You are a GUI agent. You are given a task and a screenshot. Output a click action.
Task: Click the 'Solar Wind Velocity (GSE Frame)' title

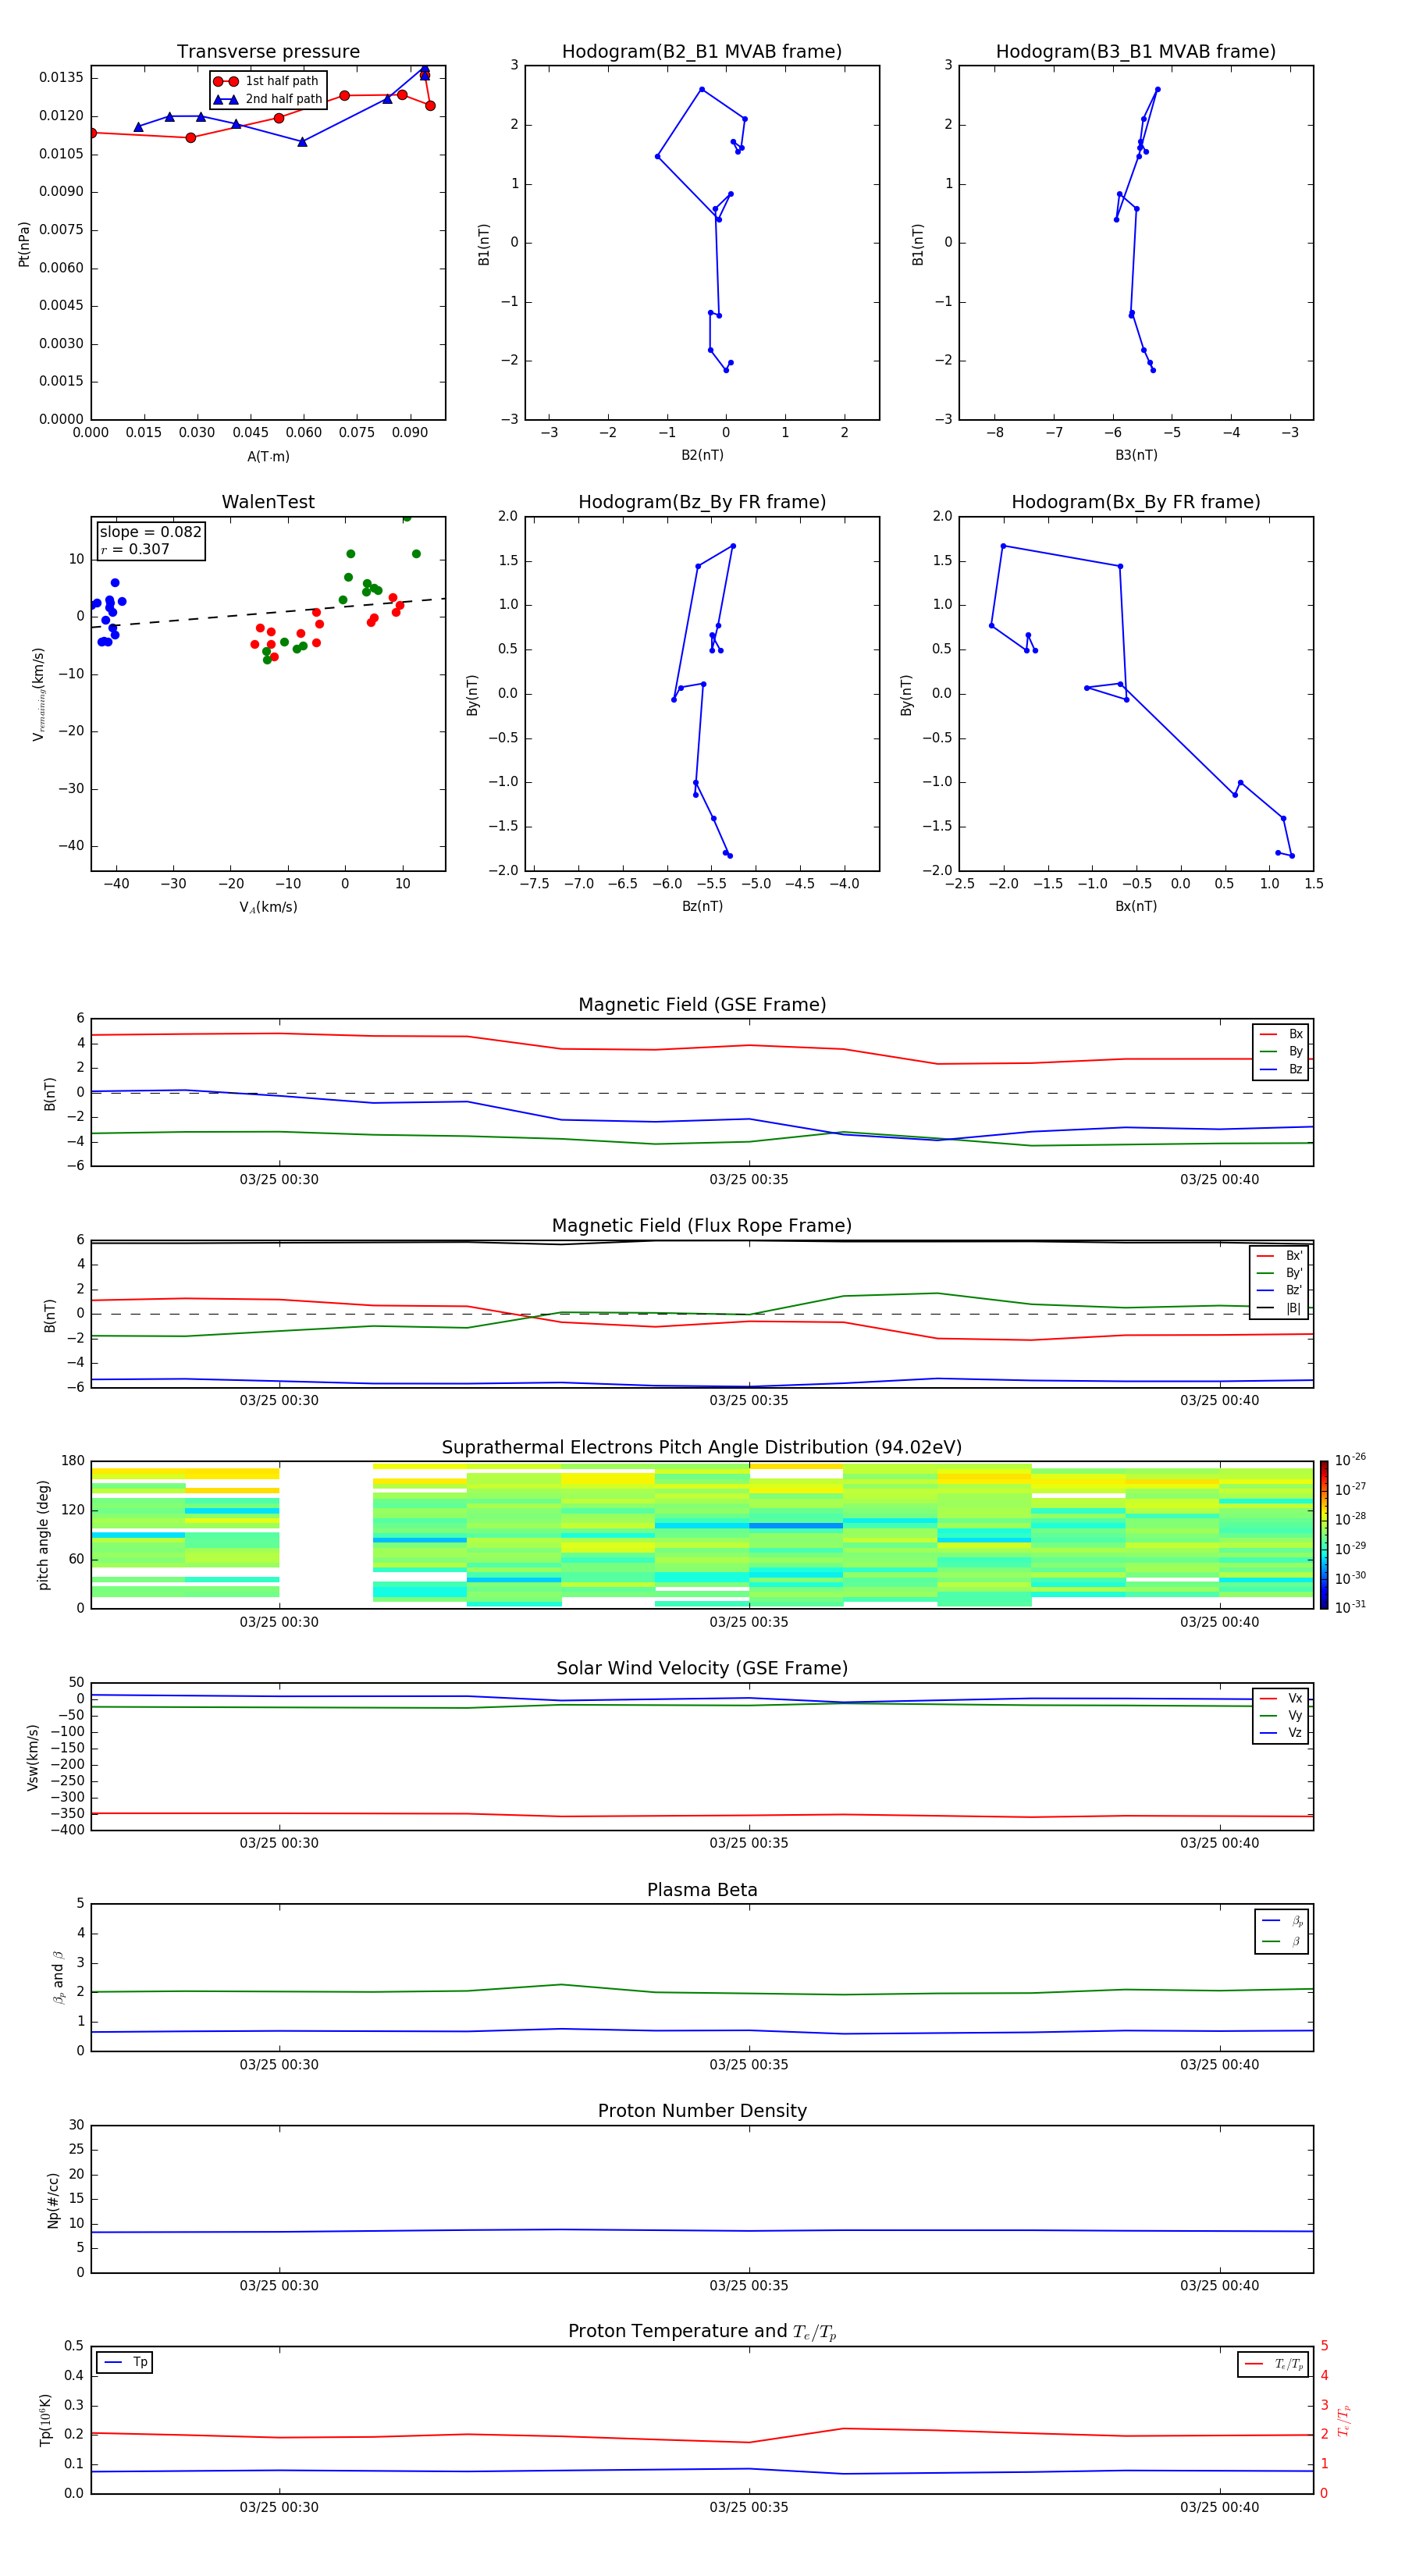click(702, 1668)
